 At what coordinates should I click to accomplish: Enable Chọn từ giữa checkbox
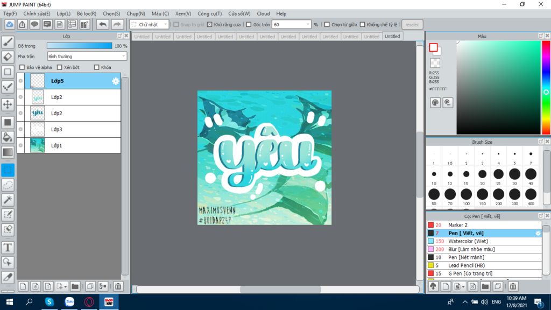[327, 25]
